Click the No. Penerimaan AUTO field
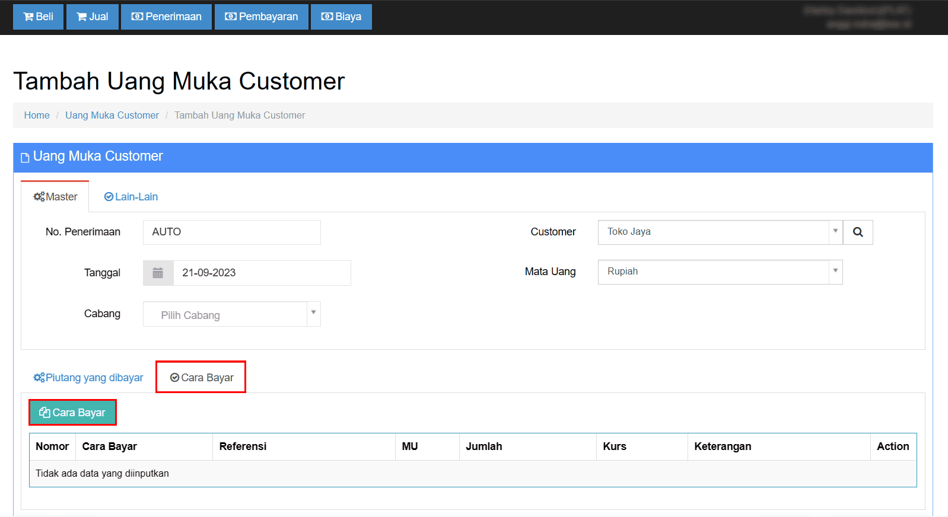The height and width of the screenshot is (517, 948). pyautogui.click(x=232, y=232)
